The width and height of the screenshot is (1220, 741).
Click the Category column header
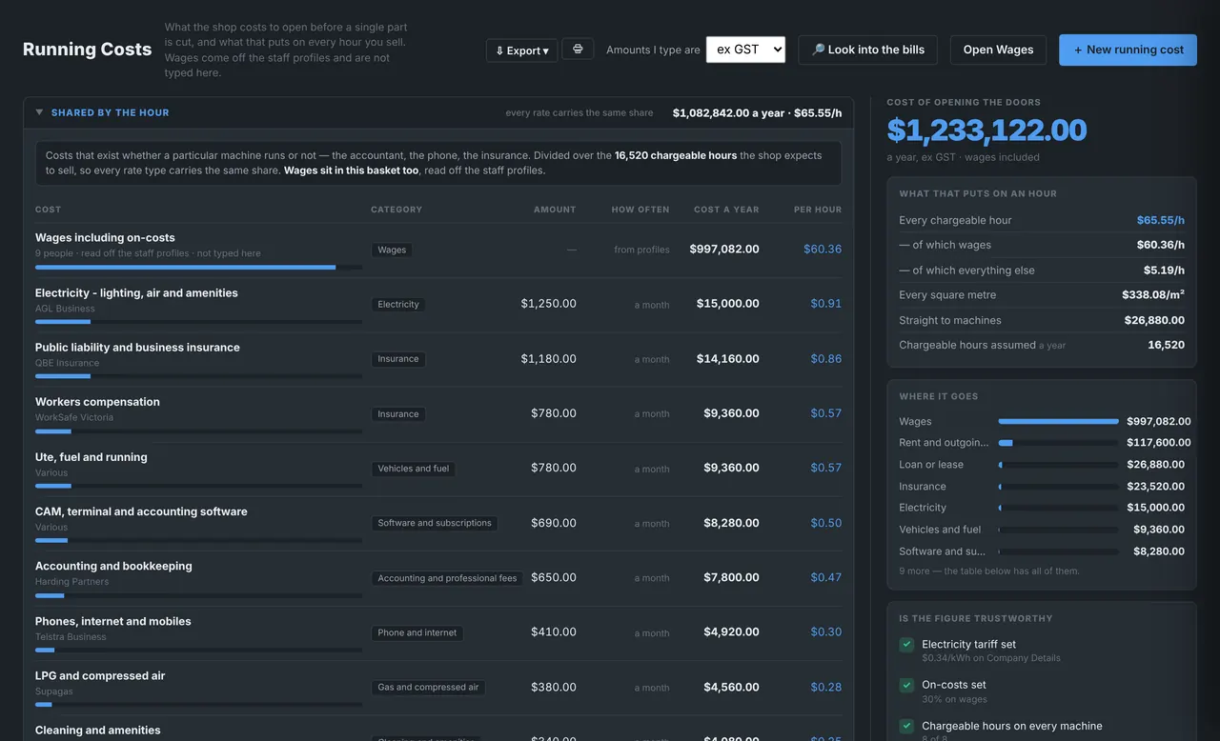[x=396, y=210]
